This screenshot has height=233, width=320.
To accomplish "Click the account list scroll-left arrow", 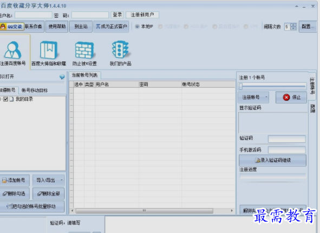I will coord(72,211).
